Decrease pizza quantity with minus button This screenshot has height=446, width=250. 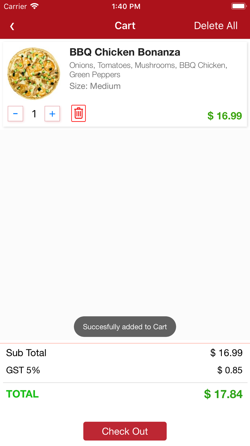[x=15, y=114]
